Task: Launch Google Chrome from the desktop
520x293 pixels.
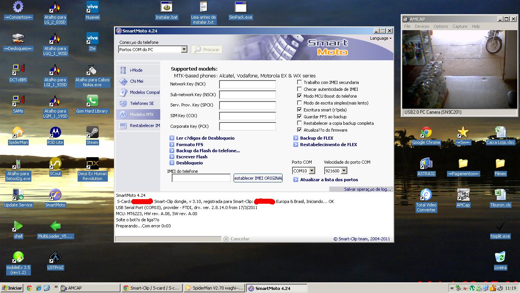Action: click(x=426, y=133)
